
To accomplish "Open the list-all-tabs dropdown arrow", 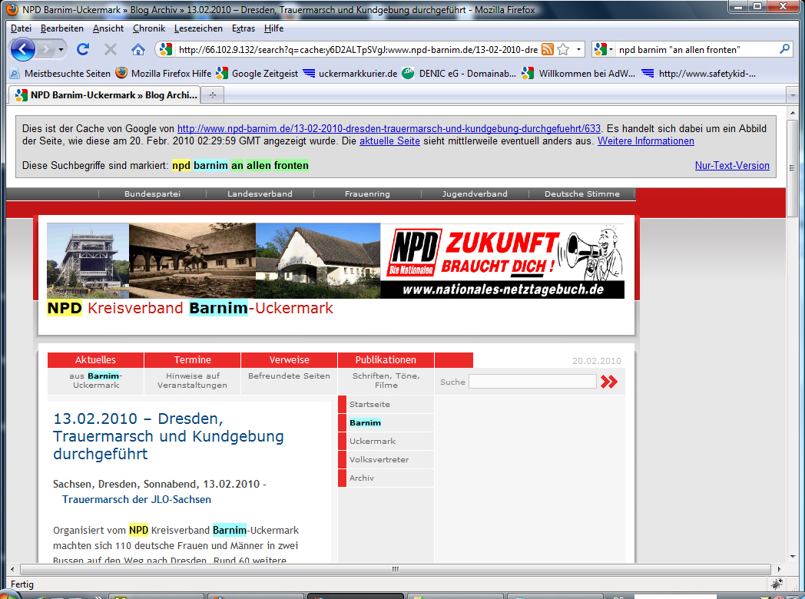I will pos(792,95).
